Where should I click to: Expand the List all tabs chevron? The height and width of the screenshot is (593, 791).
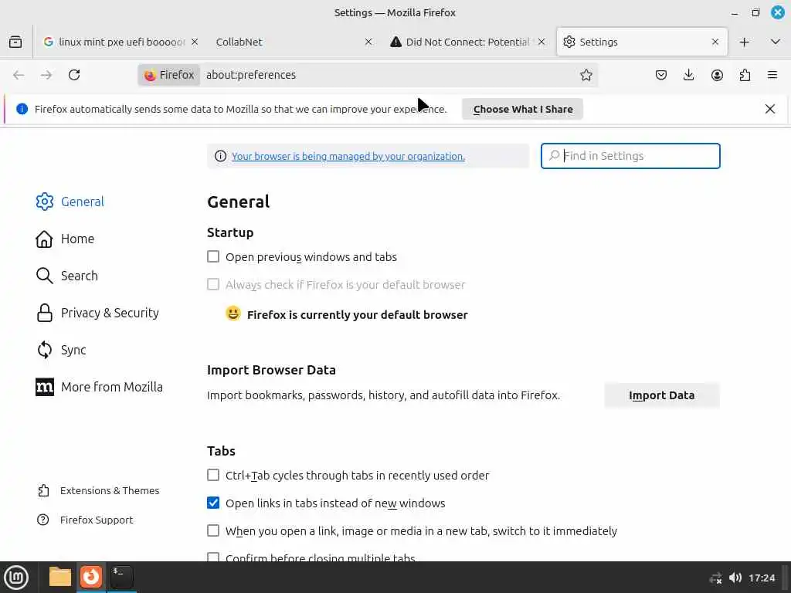tap(776, 42)
